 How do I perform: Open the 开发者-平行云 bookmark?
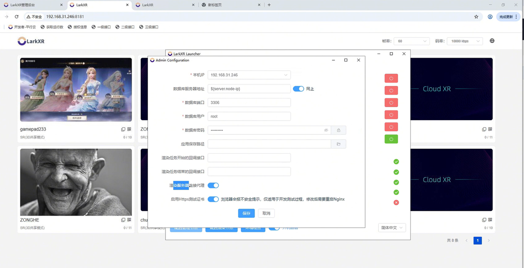(x=22, y=27)
